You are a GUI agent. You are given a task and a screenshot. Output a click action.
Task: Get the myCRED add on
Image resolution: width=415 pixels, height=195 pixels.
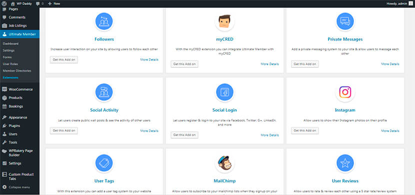(184, 64)
